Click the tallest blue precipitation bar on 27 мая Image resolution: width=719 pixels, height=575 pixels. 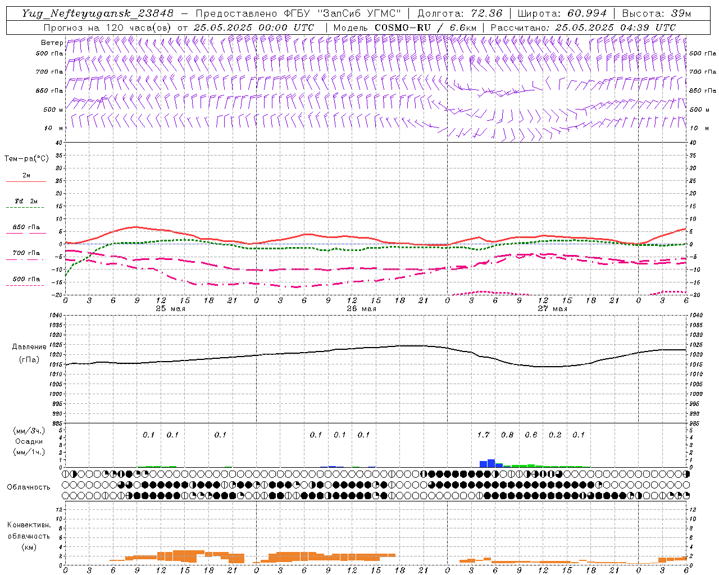491,463
